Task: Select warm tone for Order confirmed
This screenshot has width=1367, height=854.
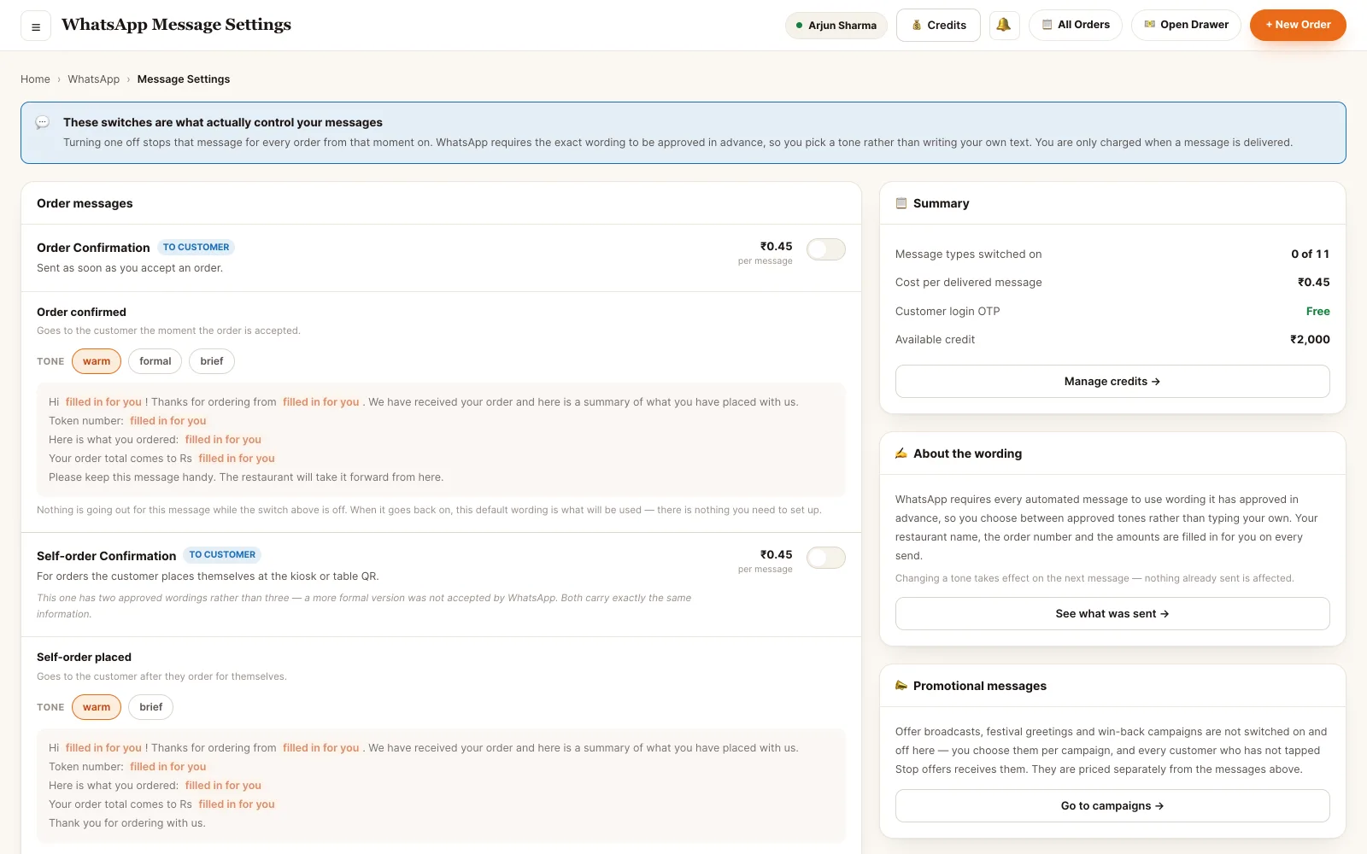Action: click(x=97, y=361)
